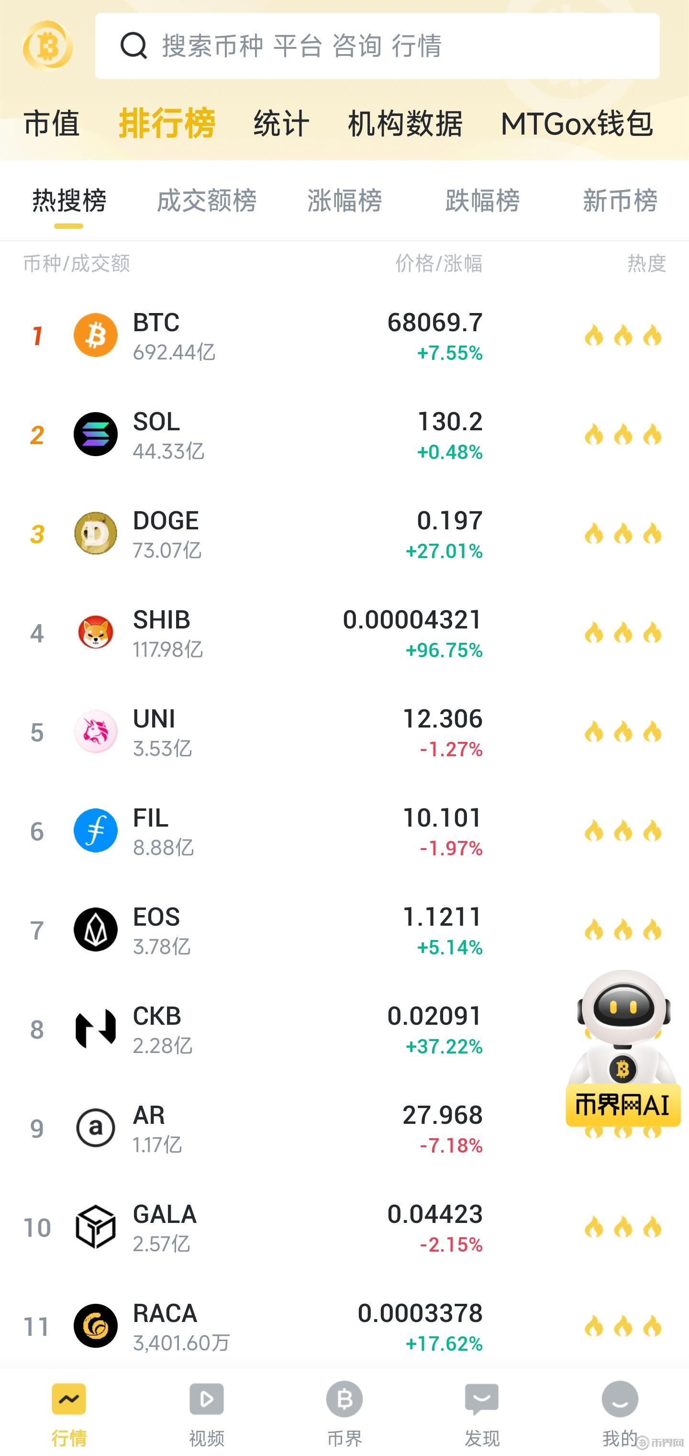Click the search field for coins
689x1456 pixels.
pyautogui.click(x=396, y=46)
